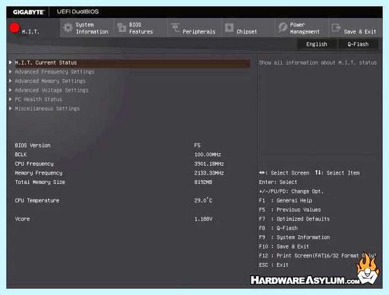389x295 pixels.
Task: Open PC Health Status entry
Action: point(38,99)
